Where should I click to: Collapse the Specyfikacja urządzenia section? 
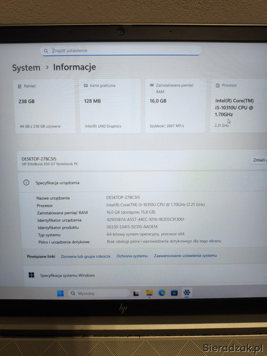click(142, 182)
